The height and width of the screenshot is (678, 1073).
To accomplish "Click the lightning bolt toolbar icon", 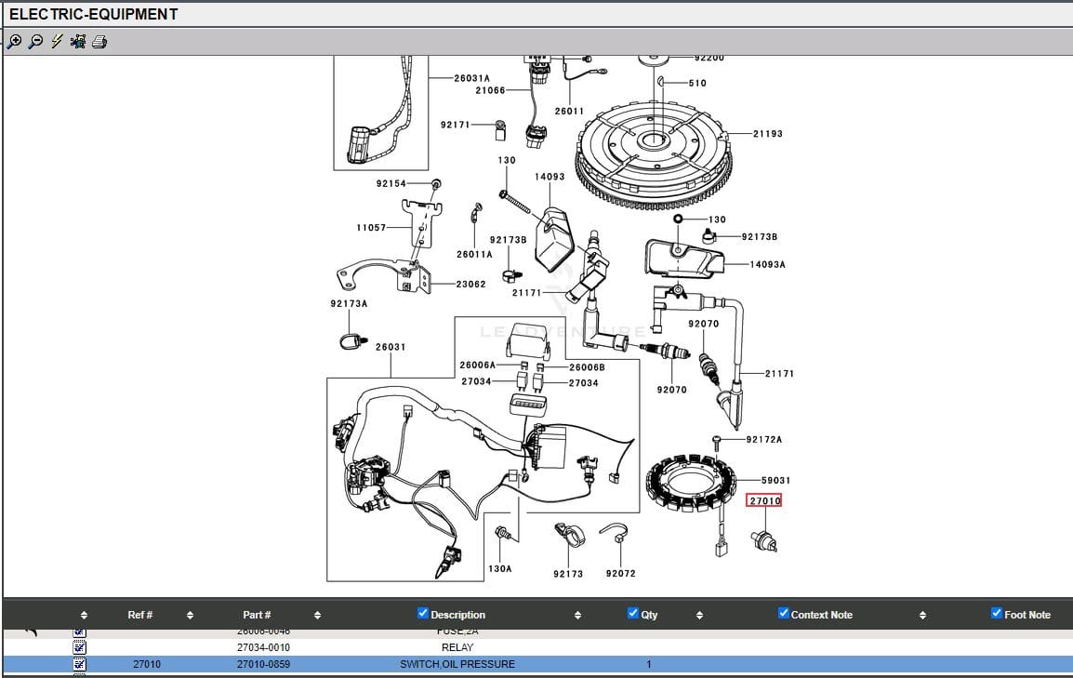I will click(x=57, y=41).
